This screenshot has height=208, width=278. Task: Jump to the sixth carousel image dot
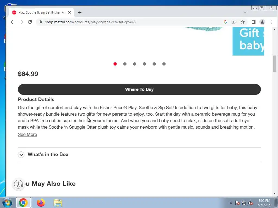pos(164,64)
